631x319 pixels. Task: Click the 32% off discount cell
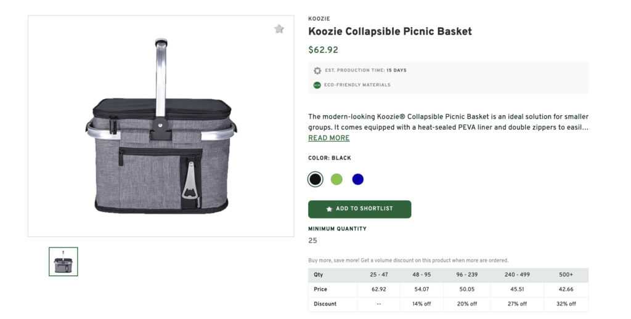[x=564, y=304]
